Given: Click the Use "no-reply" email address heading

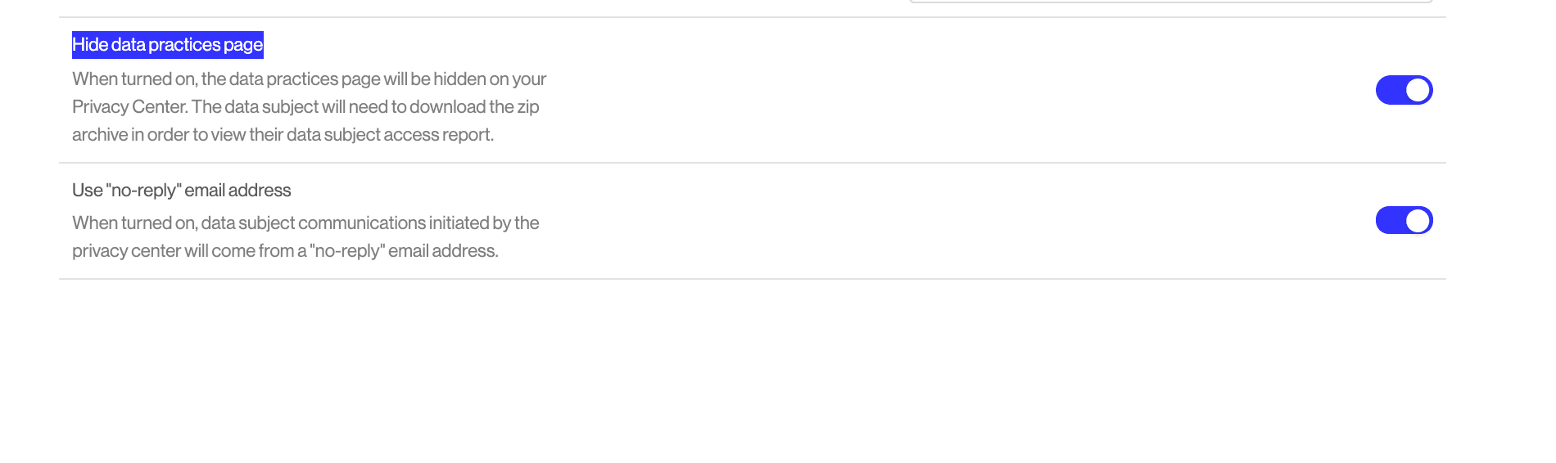Looking at the screenshot, I should click(x=182, y=191).
